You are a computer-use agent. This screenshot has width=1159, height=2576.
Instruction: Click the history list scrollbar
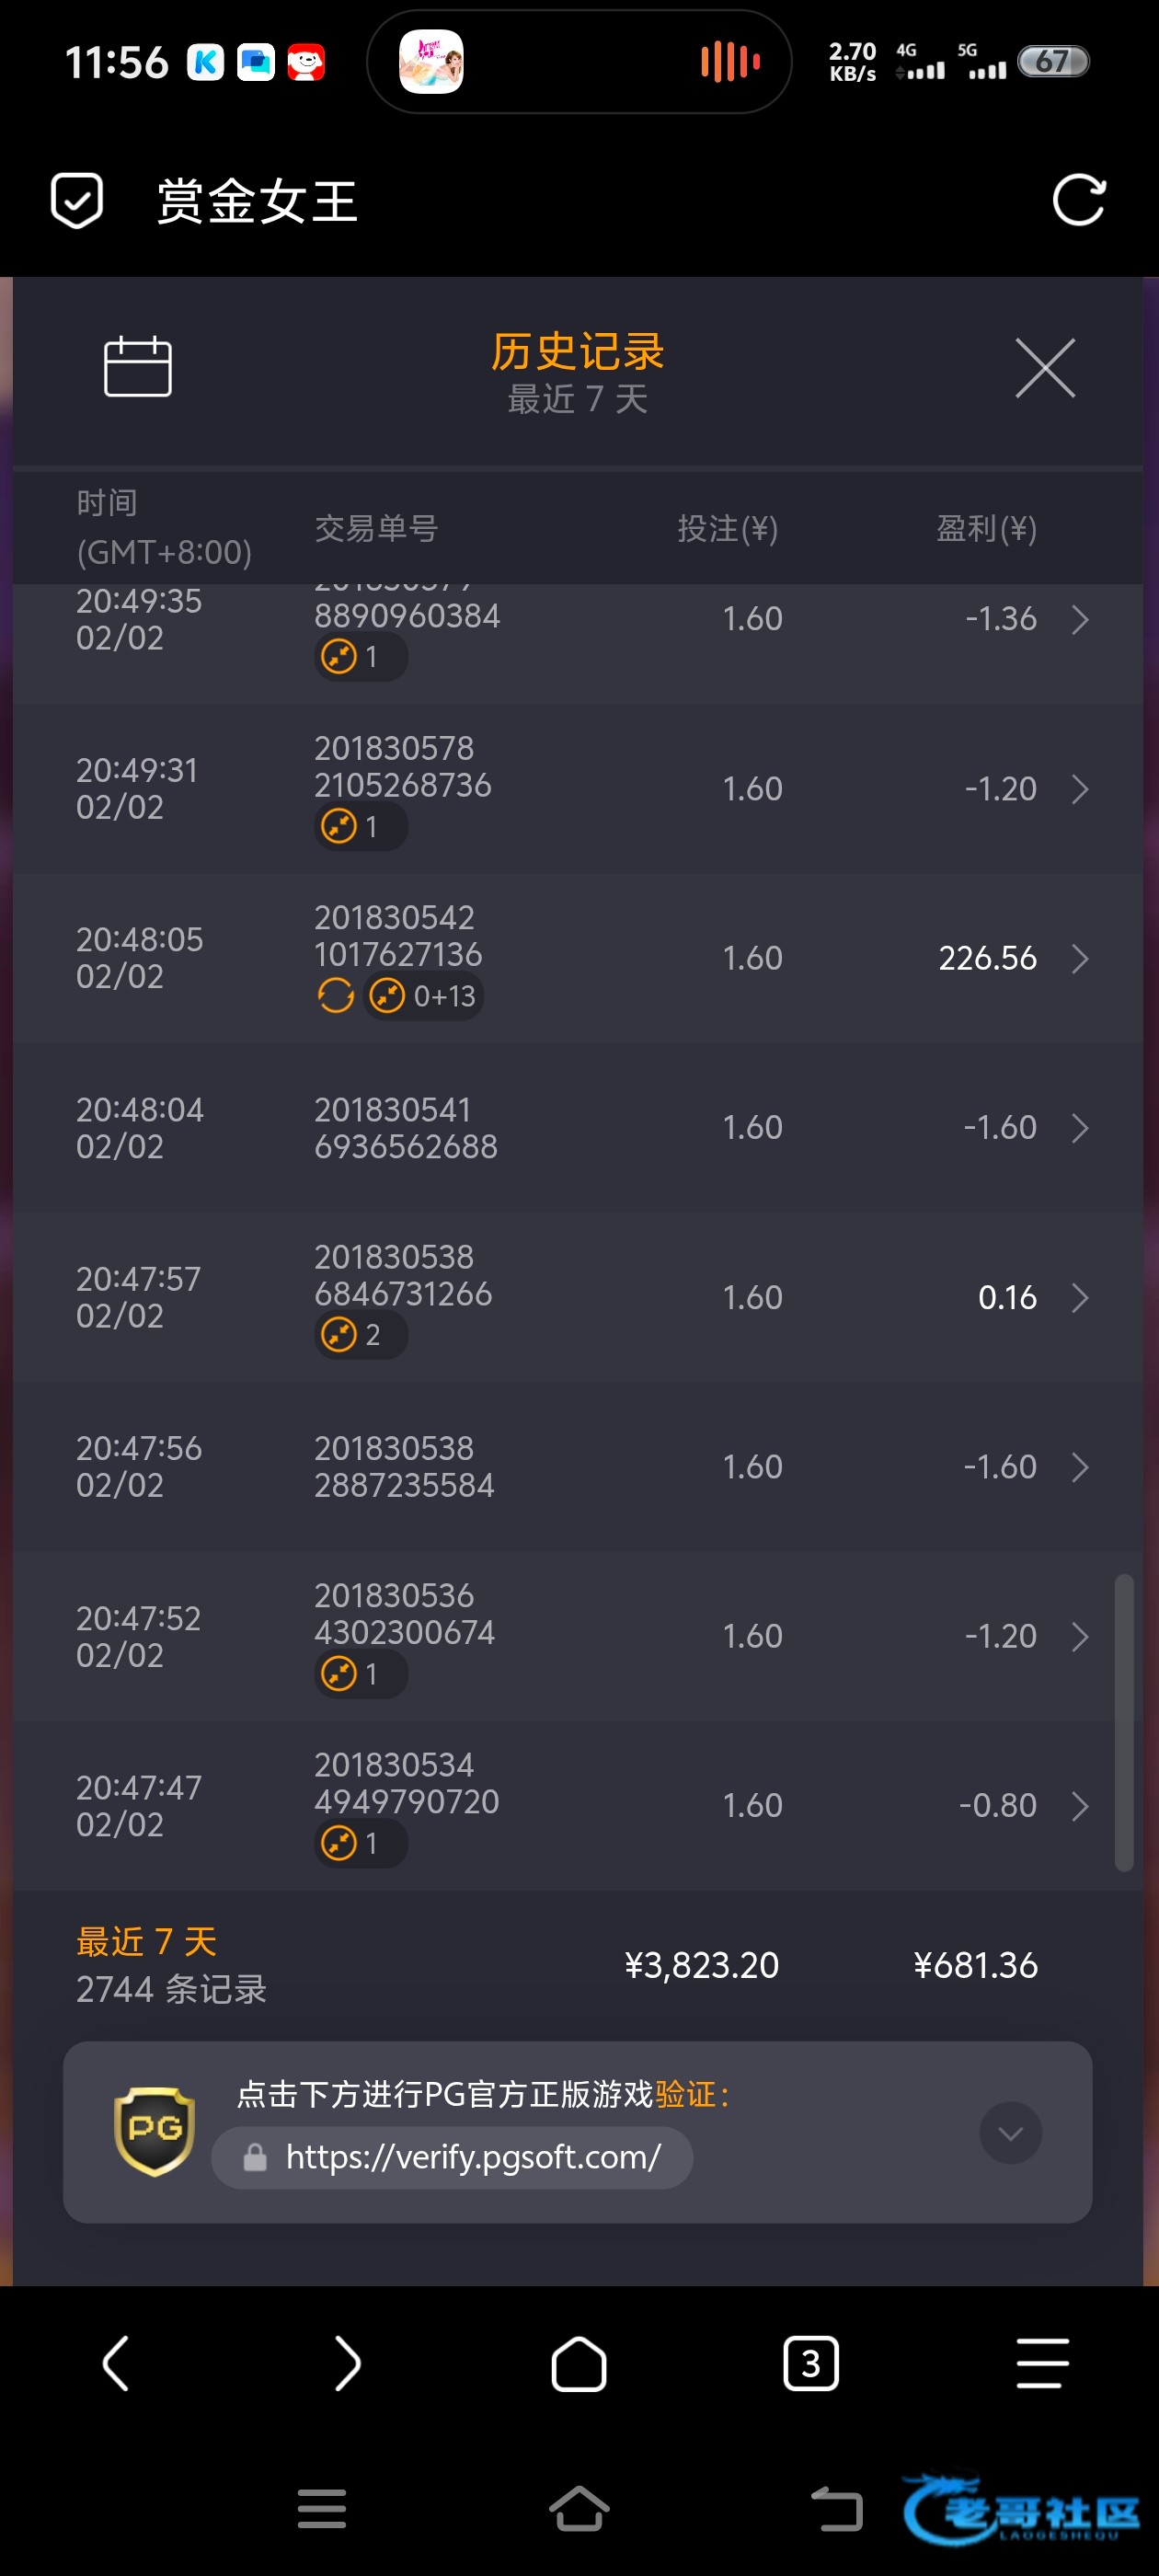tap(1124, 1722)
